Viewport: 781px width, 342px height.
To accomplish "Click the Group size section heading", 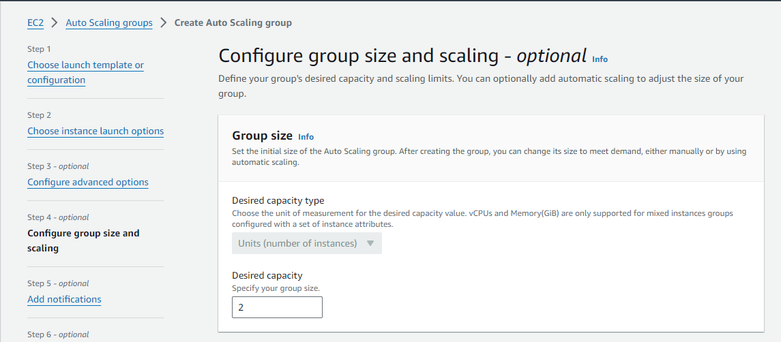I will (262, 136).
